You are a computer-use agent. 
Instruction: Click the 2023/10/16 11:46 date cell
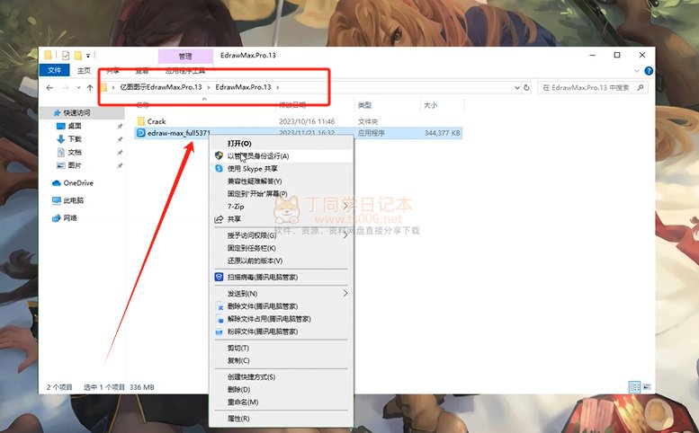pos(307,121)
